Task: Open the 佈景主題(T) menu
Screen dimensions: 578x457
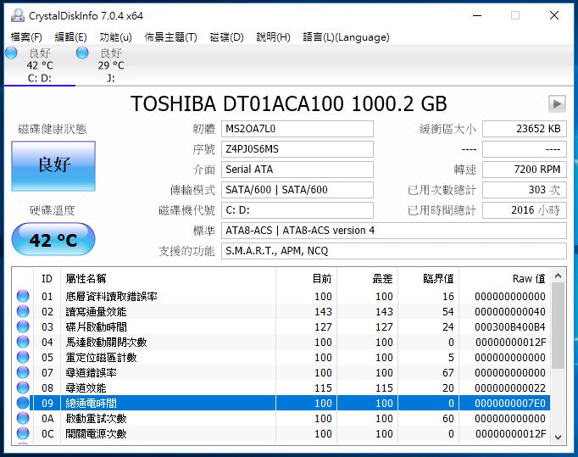Action: click(x=170, y=37)
